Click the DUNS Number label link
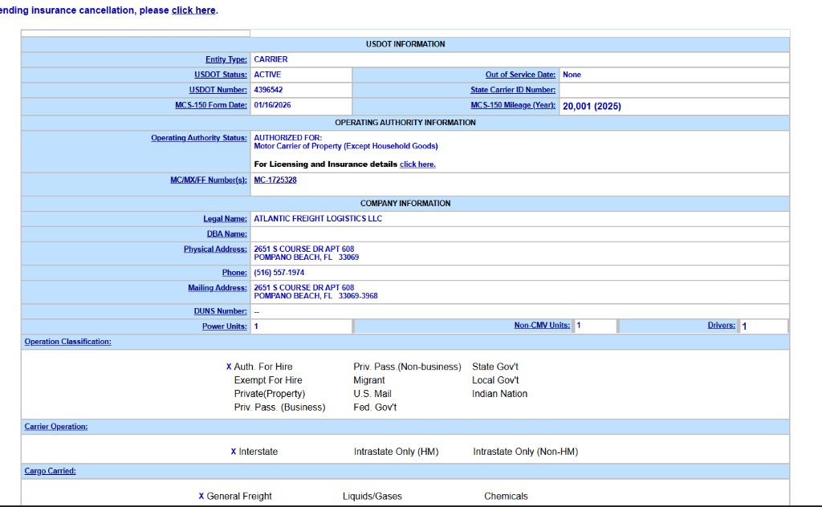This screenshot has width=822, height=507. [x=220, y=311]
